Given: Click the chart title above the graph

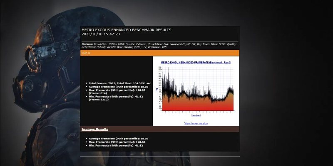Looking at the screenshot, I should click(196, 62).
